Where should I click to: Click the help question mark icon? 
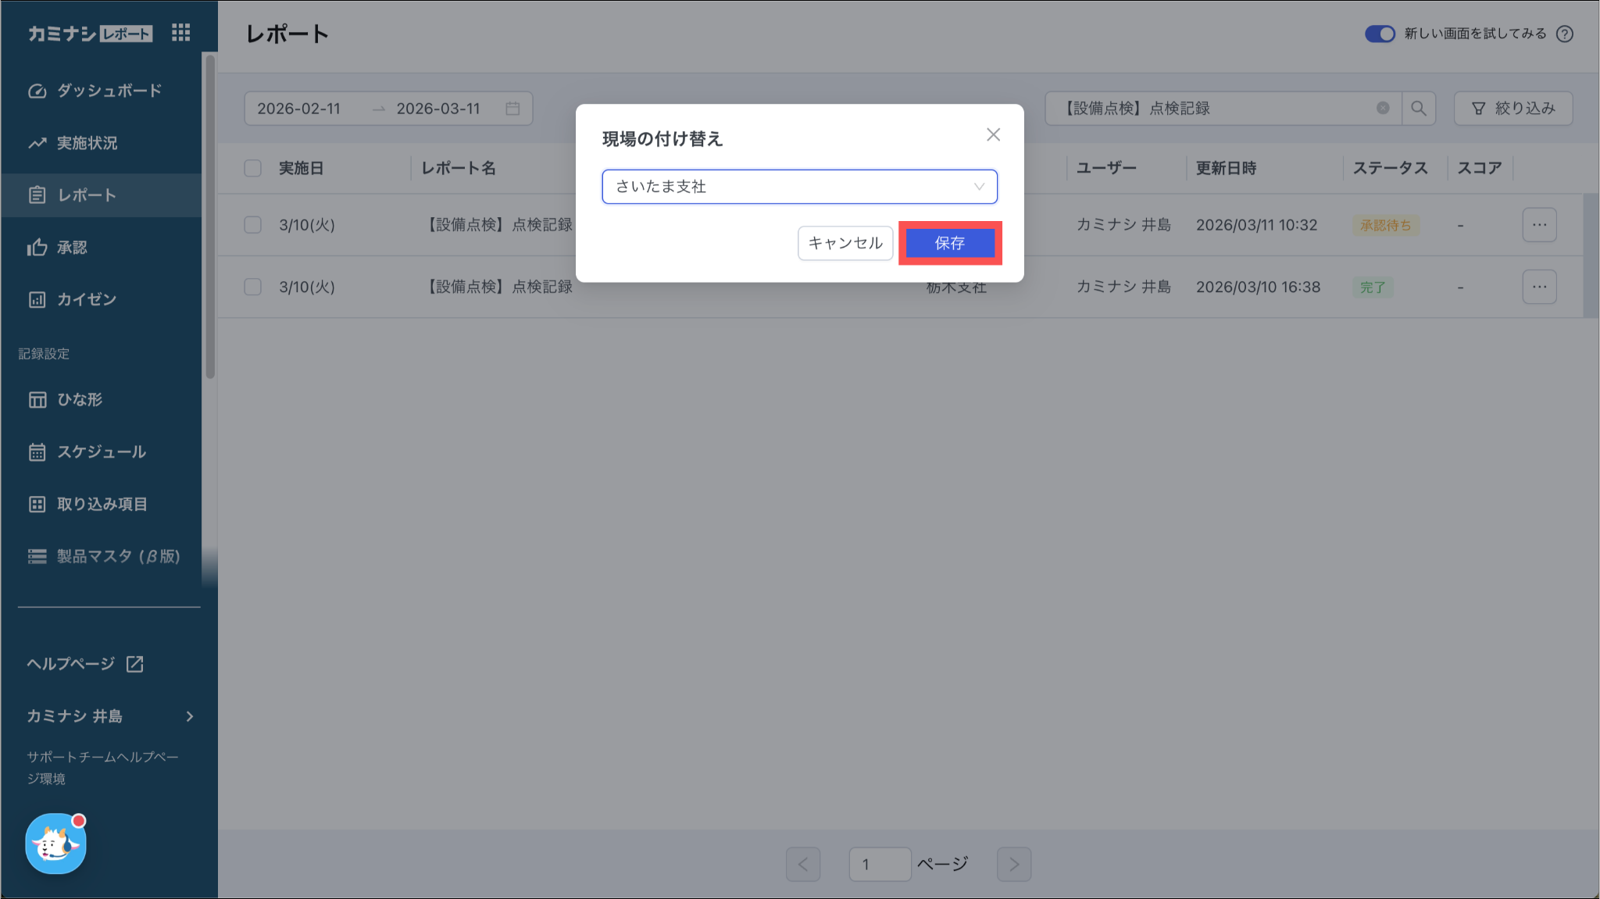[x=1564, y=34]
